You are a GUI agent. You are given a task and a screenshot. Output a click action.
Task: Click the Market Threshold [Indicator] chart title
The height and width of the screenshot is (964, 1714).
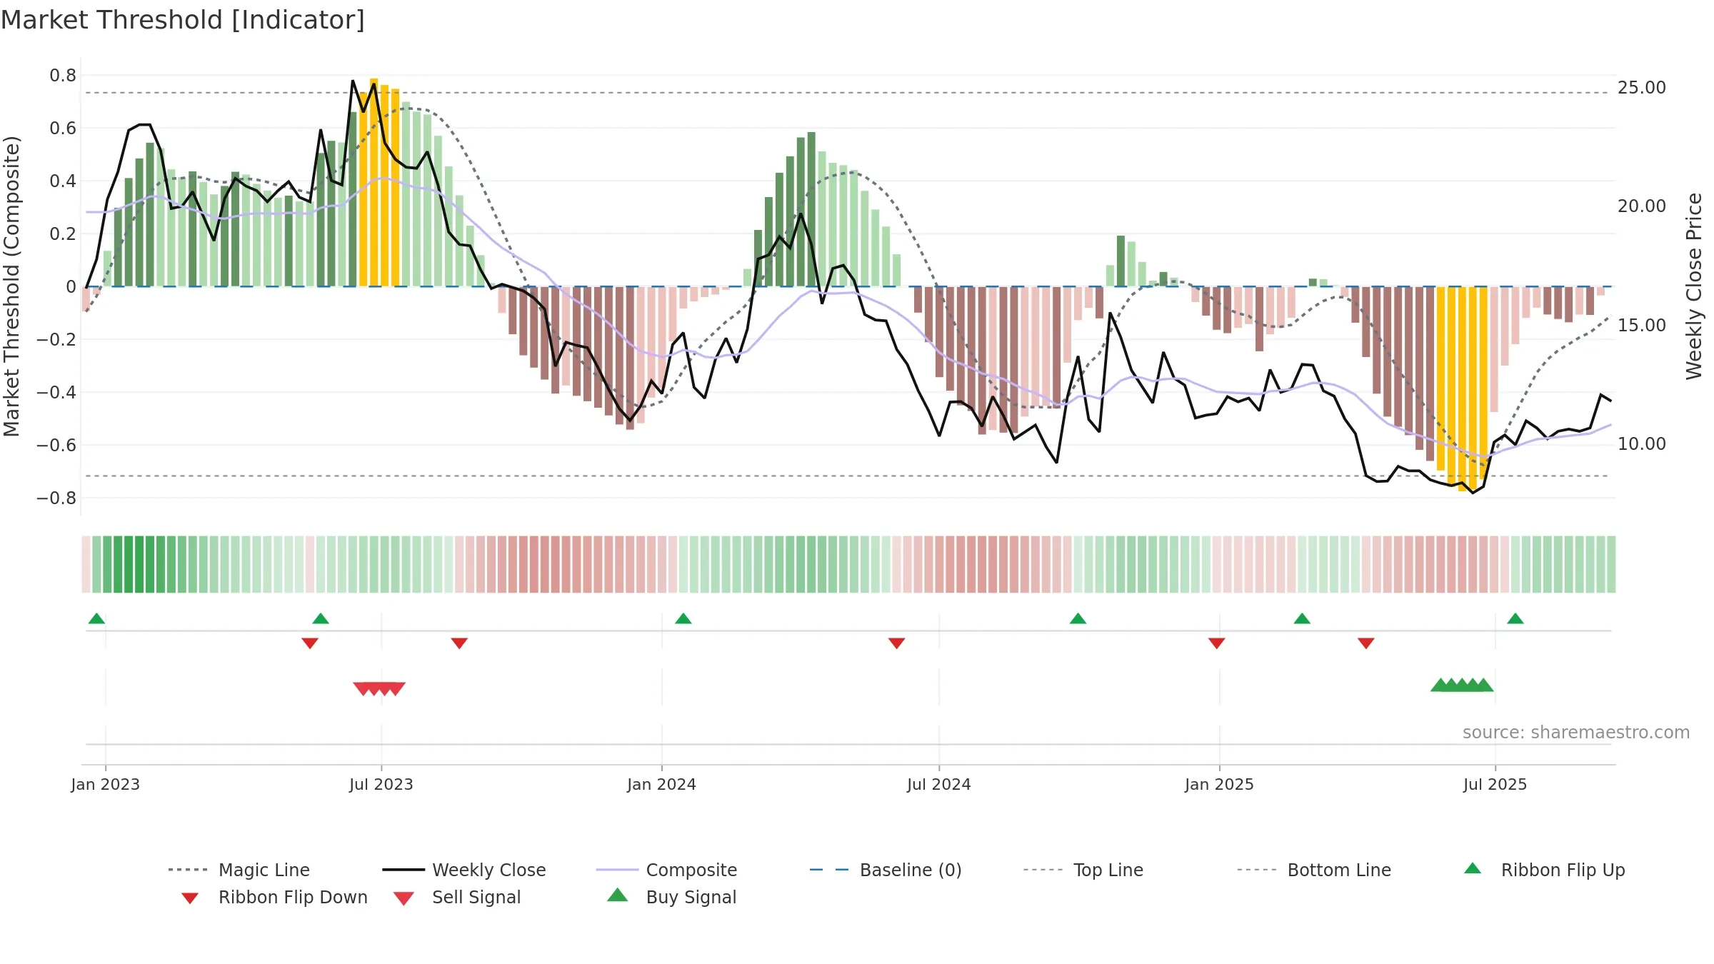coord(183,20)
